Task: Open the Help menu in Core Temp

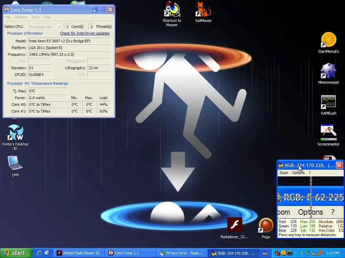Action: pyautogui.click(x=47, y=17)
